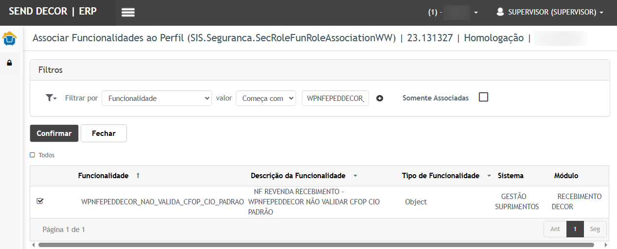
Task: Open the hamburger navigation menu
Action: (x=128, y=13)
